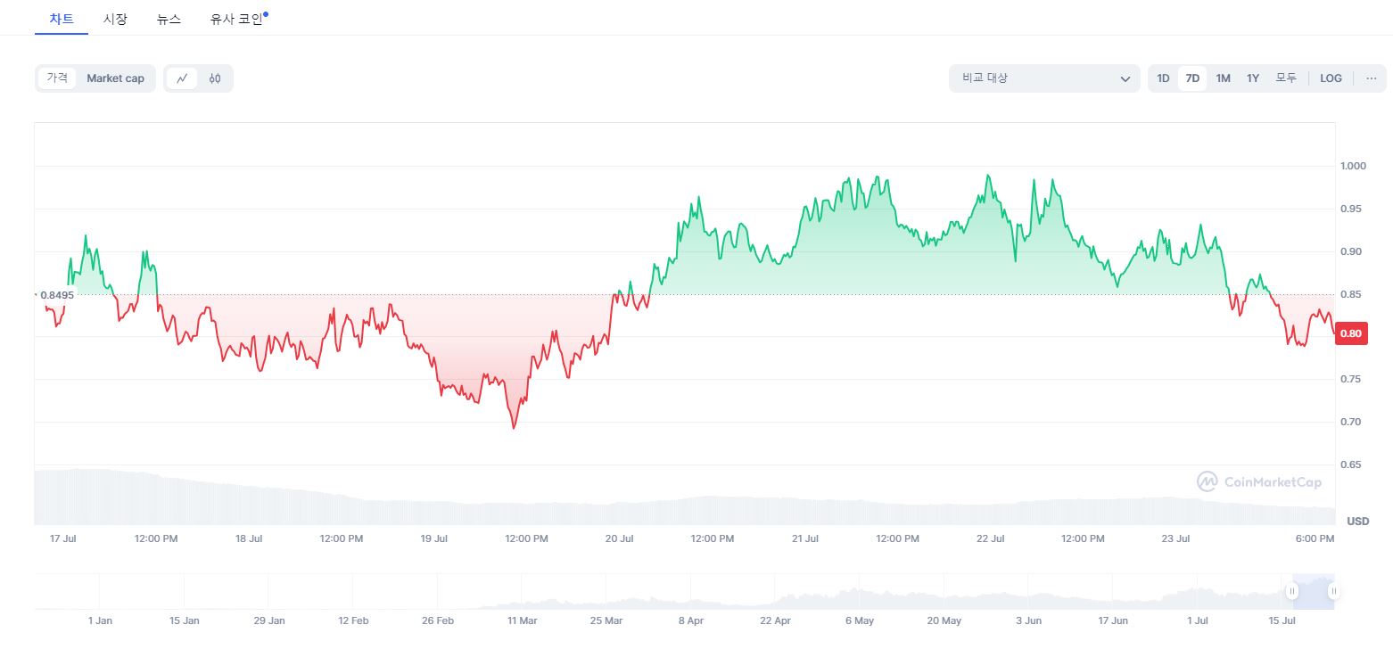Select the Market cap toggle
Screen dimensions: 1393x649
click(115, 78)
